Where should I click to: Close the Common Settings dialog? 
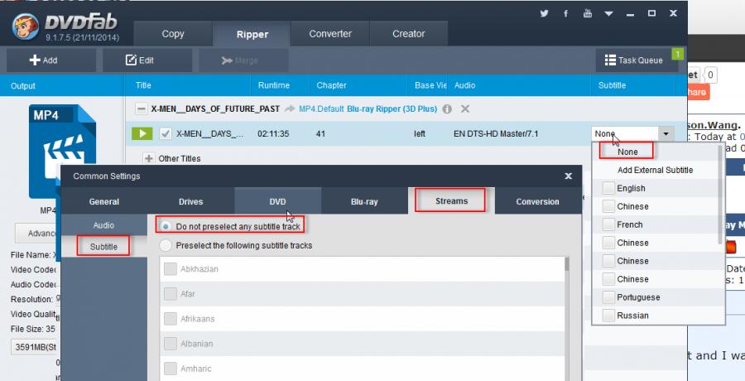tap(568, 176)
